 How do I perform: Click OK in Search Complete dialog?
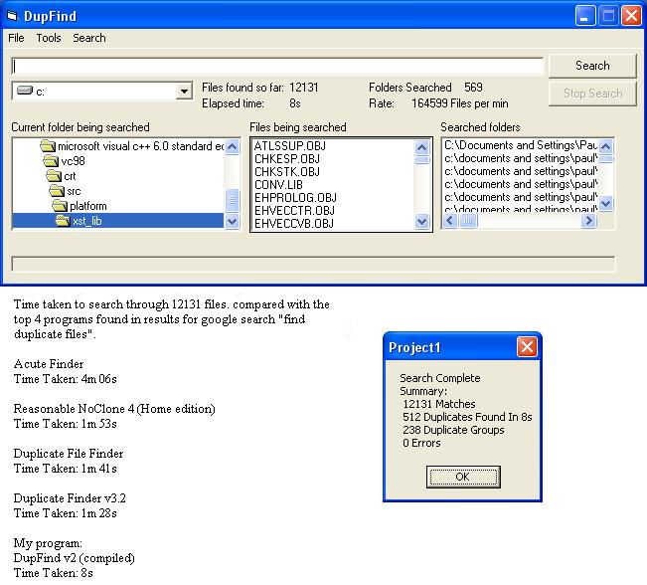(x=462, y=477)
